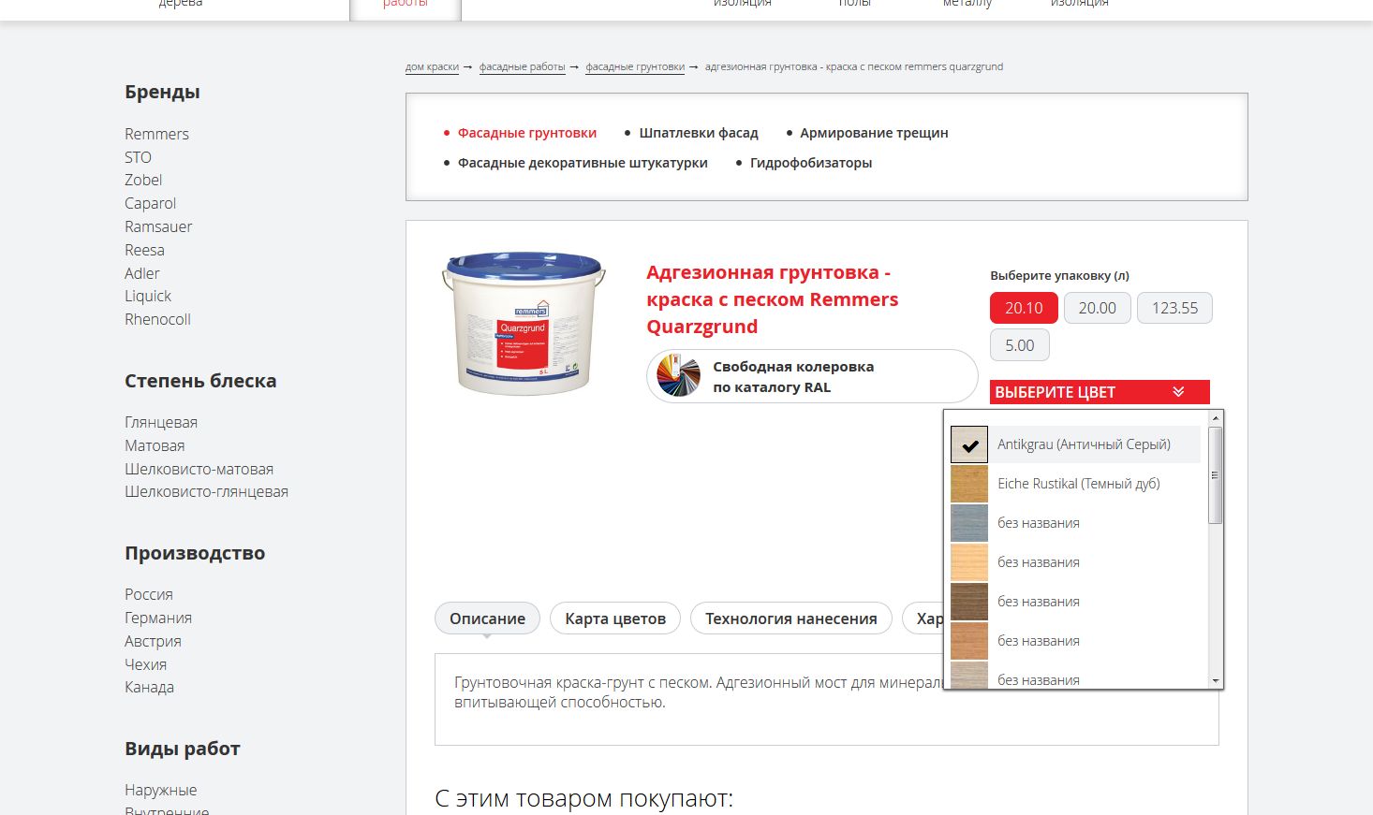
Task: Open the Шпатлевки фасад category
Action: point(699,133)
